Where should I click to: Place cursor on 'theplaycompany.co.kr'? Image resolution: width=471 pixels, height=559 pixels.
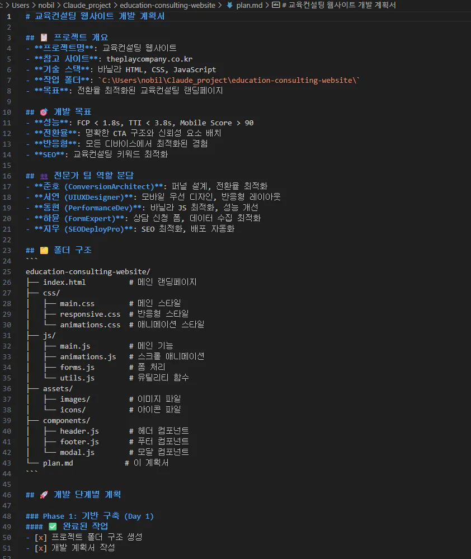pos(149,59)
